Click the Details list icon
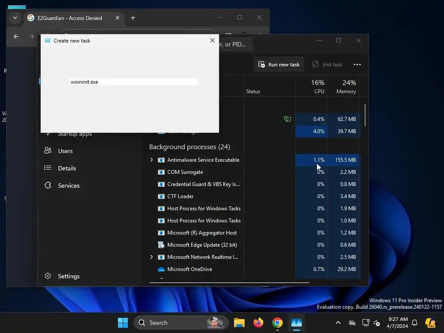Viewport: 444px width, 333px height. coord(48,168)
